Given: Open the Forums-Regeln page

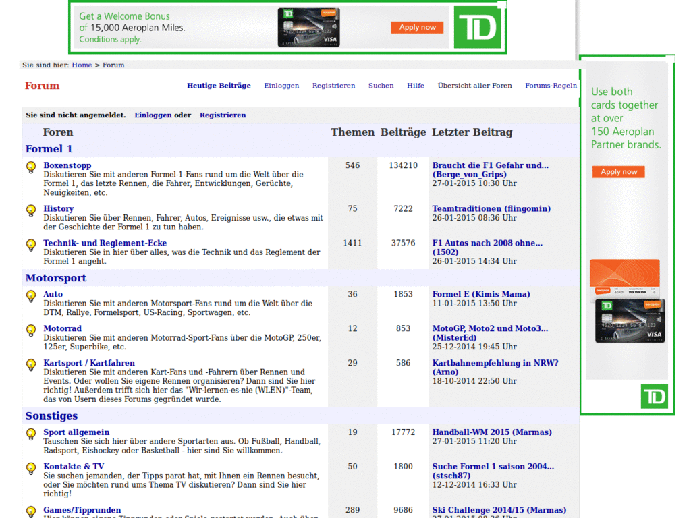Looking at the screenshot, I should 551,86.
